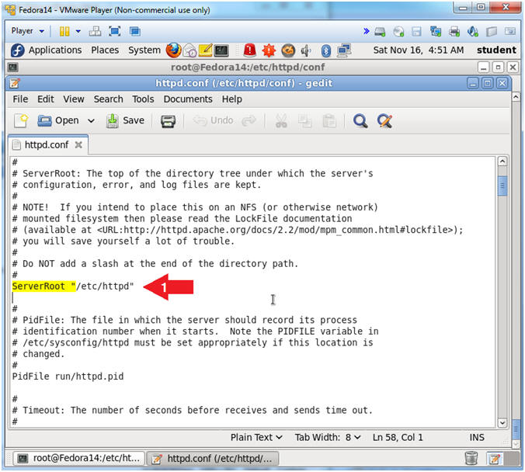The height and width of the screenshot is (472, 525).
Task: Open the VMware Player menu dropdown
Action: [x=27, y=31]
